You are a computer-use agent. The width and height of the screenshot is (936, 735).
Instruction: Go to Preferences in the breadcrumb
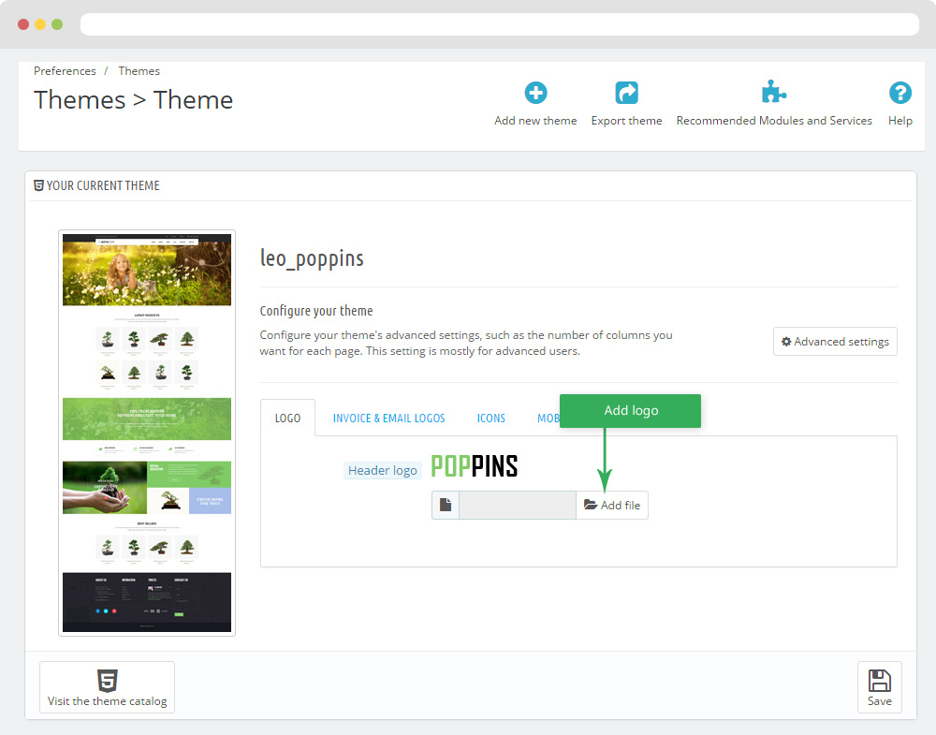pyautogui.click(x=65, y=71)
